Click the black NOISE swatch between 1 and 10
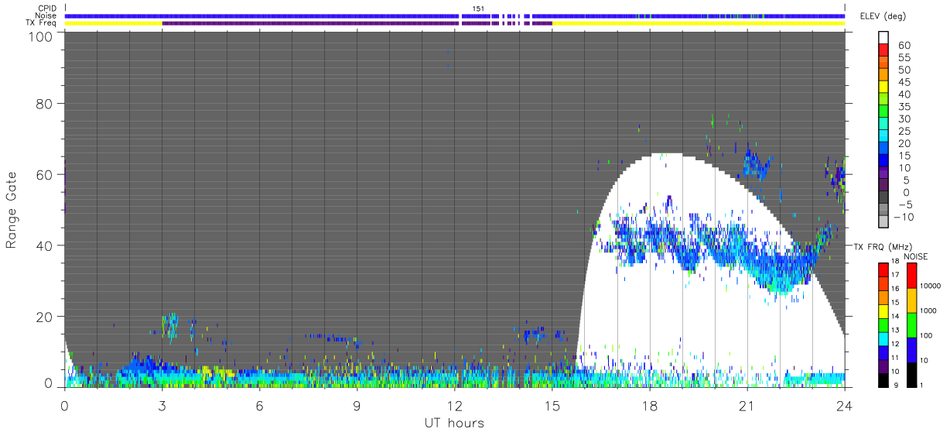This screenshot has height=439, width=950. (911, 373)
